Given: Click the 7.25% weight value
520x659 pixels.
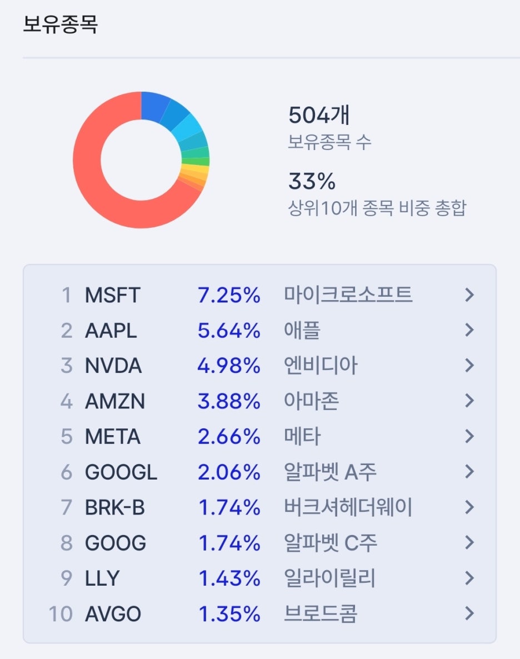Looking at the screenshot, I should (x=229, y=295).
